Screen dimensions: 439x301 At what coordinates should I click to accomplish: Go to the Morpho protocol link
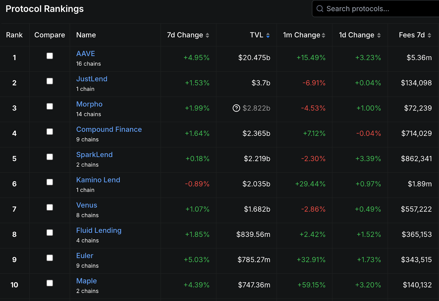click(89, 104)
